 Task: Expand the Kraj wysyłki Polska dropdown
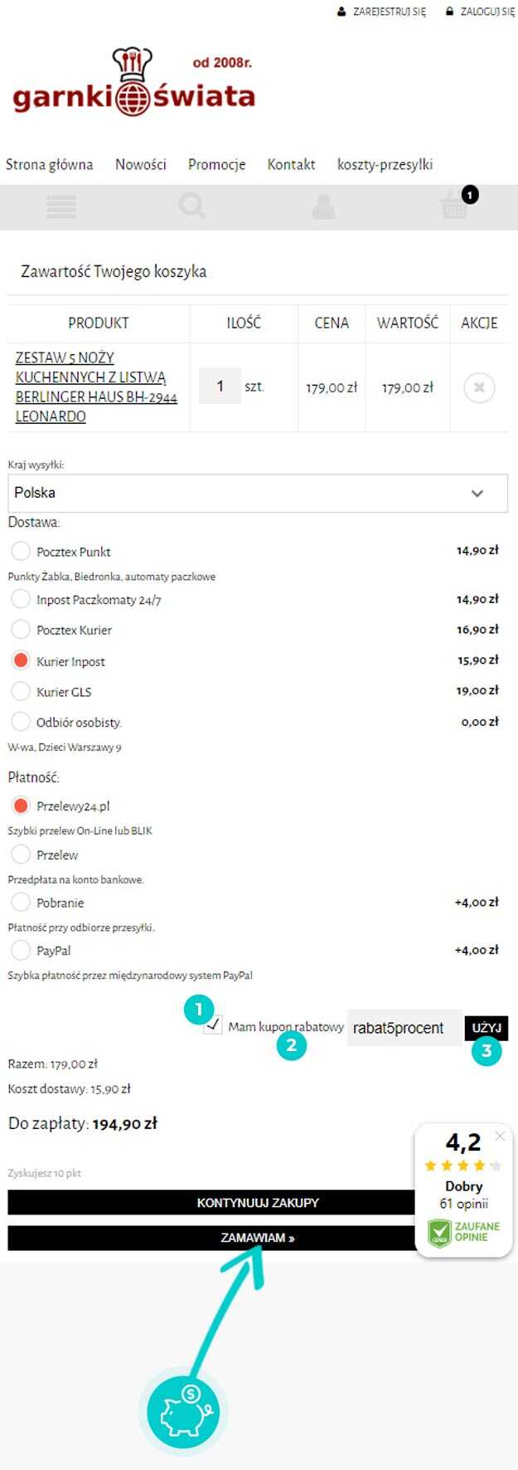click(258, 493)
